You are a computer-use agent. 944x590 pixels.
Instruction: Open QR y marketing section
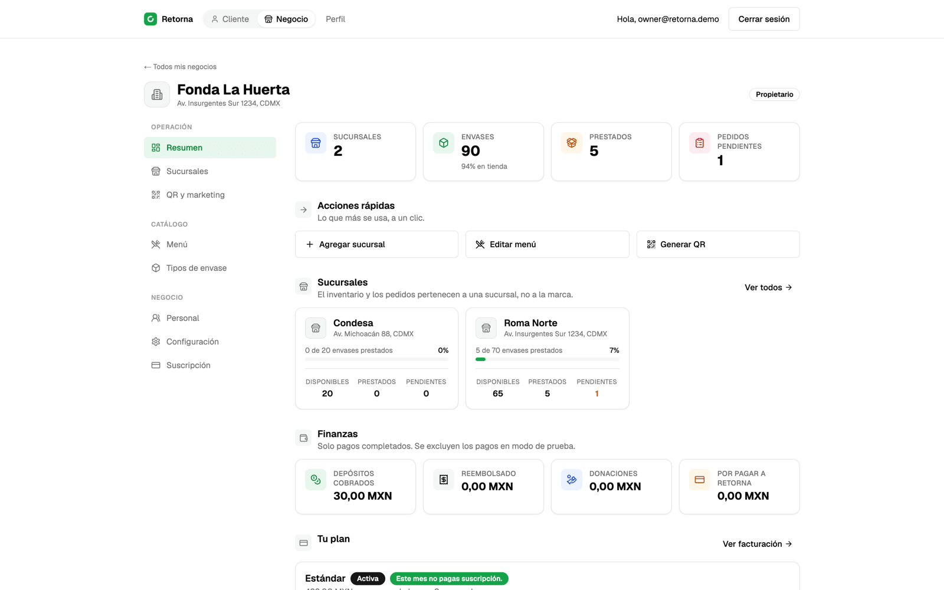pos(210,195)
